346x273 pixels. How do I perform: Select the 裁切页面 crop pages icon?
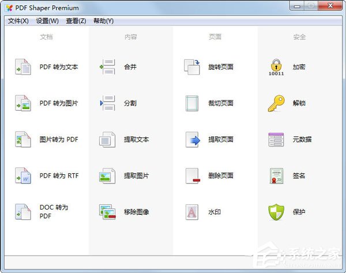tap(192, 103)
